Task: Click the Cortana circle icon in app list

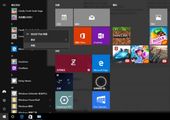Action: click(x=14, y=36)
